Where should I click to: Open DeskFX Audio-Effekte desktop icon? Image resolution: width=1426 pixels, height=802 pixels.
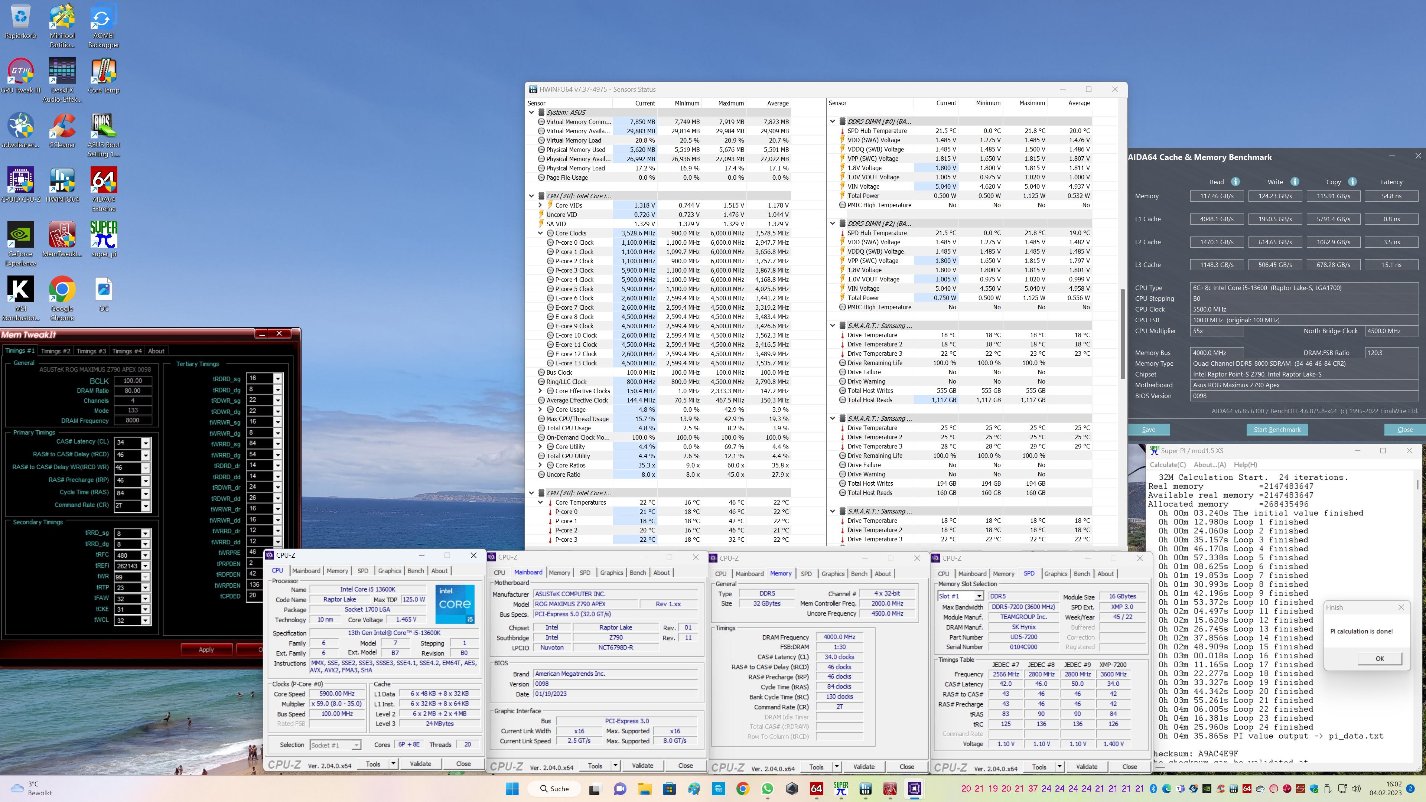pyautogui.click(x=62, y=81)
